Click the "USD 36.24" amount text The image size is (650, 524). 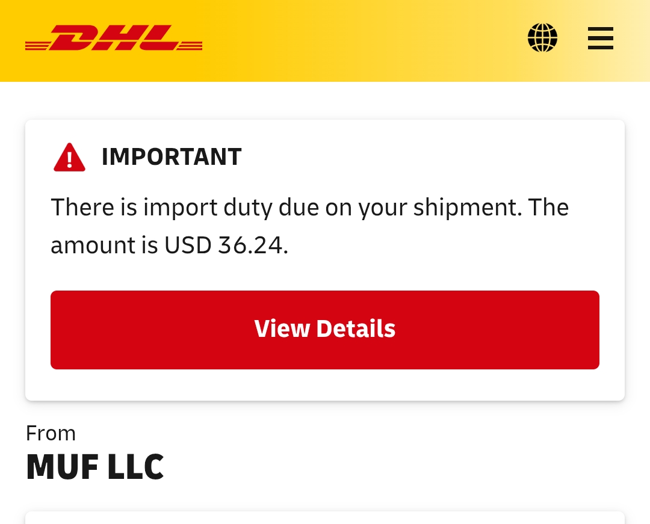[x=226, y=245]
